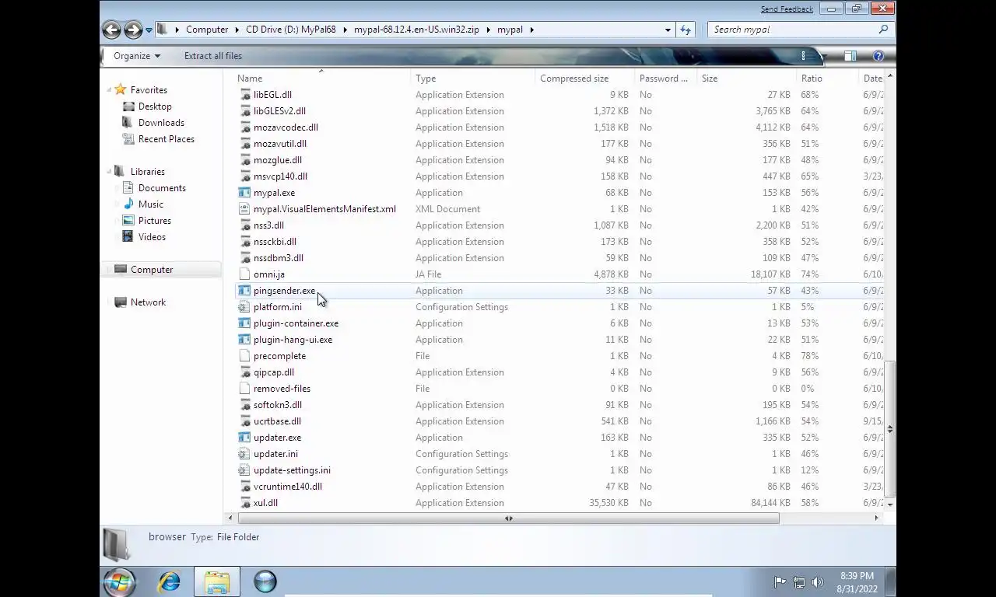Open the recent pages dropdown arrow

coord(149,30)
